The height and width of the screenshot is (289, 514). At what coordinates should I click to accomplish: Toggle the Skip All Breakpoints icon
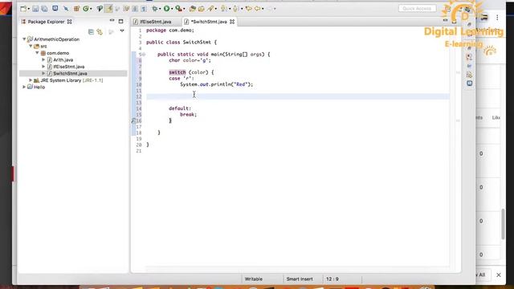(66, 9)
